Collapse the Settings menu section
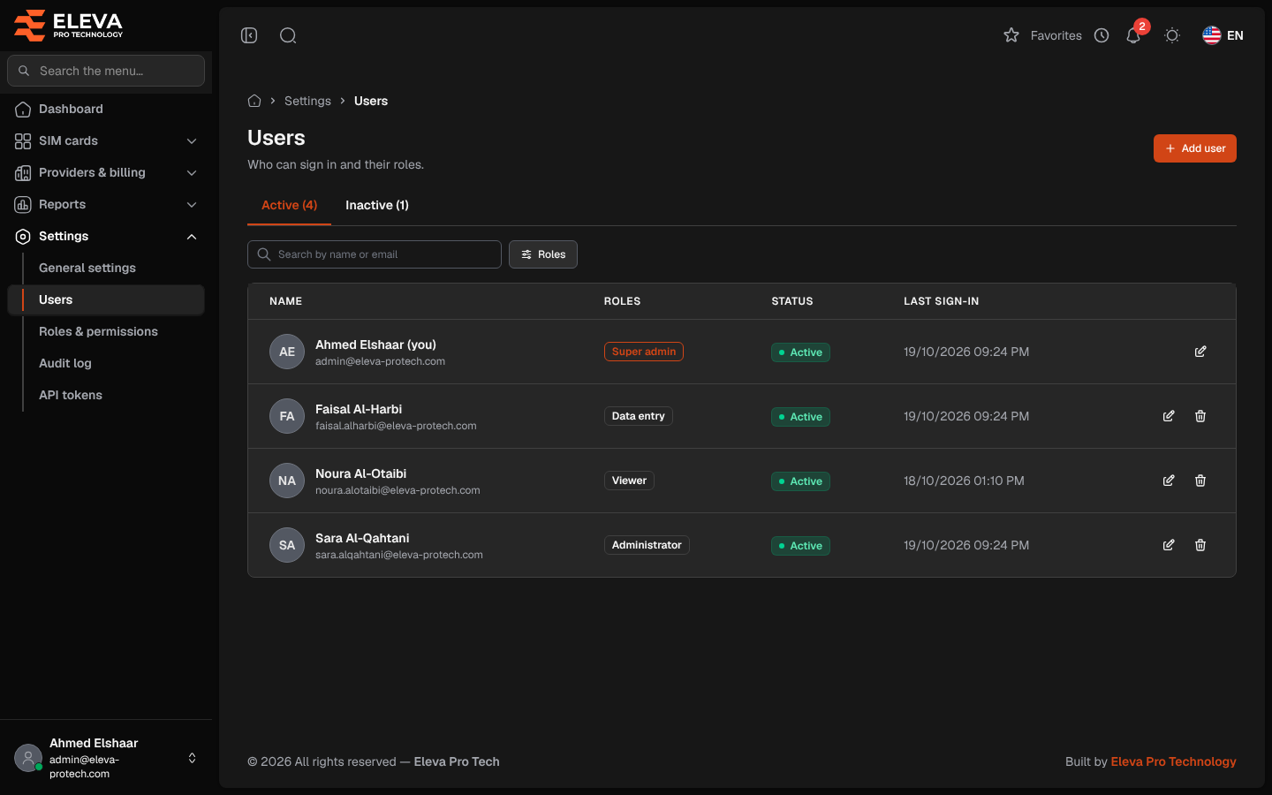 [106, 236]
